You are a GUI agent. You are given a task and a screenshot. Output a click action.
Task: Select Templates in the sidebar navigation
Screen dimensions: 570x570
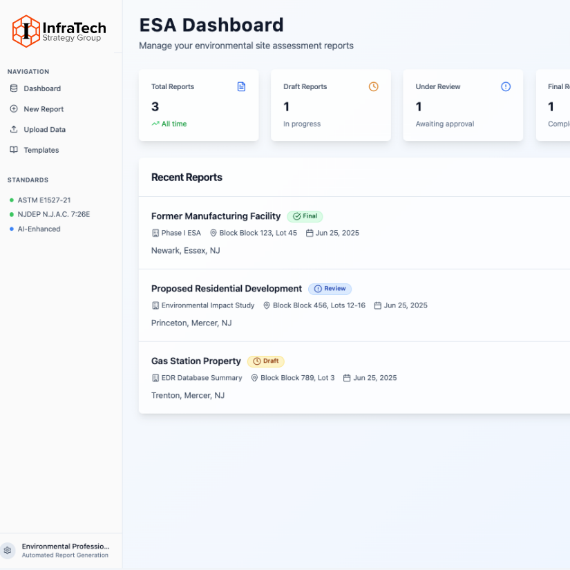pos(41,150)
